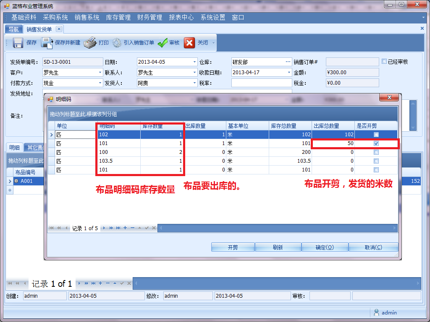Check 是否开剪 for the 100 detail code row
Viewport: 430px width, 322px height.
(376, 152)
